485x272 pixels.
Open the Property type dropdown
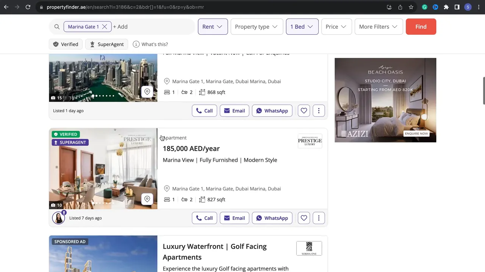tap(257, 26)
